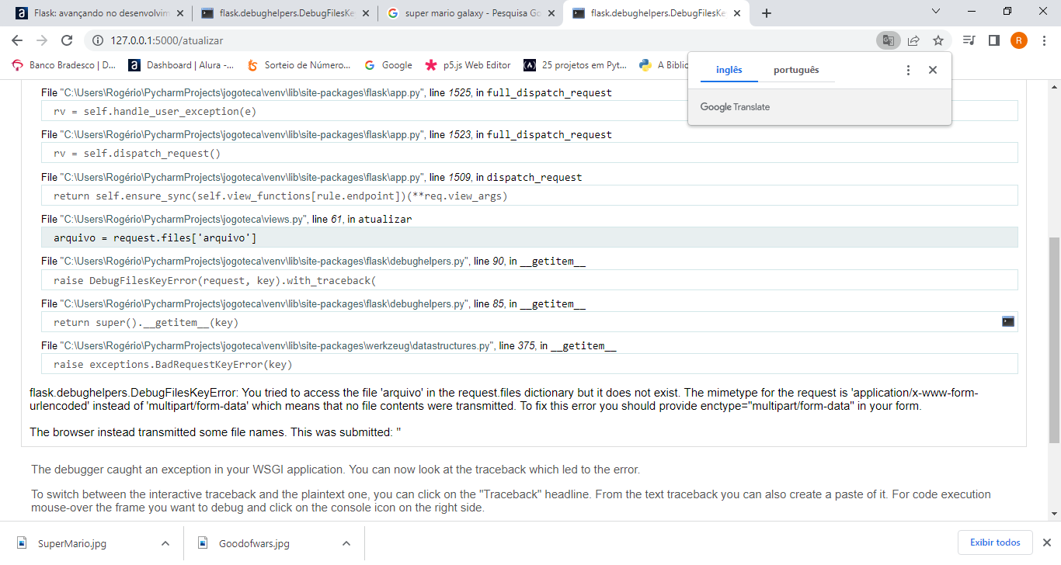Switch to the second flask.debughelpers tab
The image size is (1061, 565).
click(x=657, y=13)
